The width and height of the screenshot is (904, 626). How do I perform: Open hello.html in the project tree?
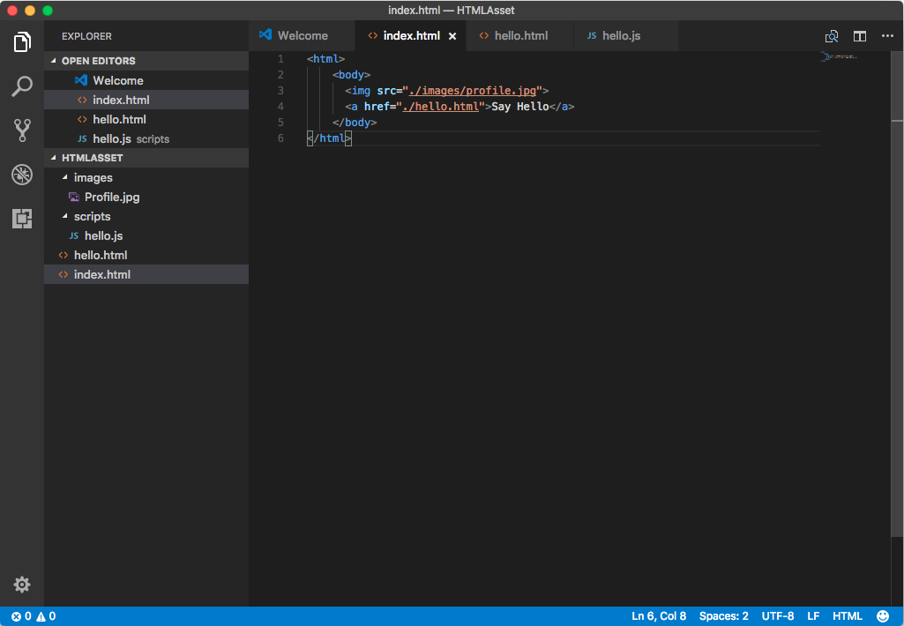click(146, 256)
